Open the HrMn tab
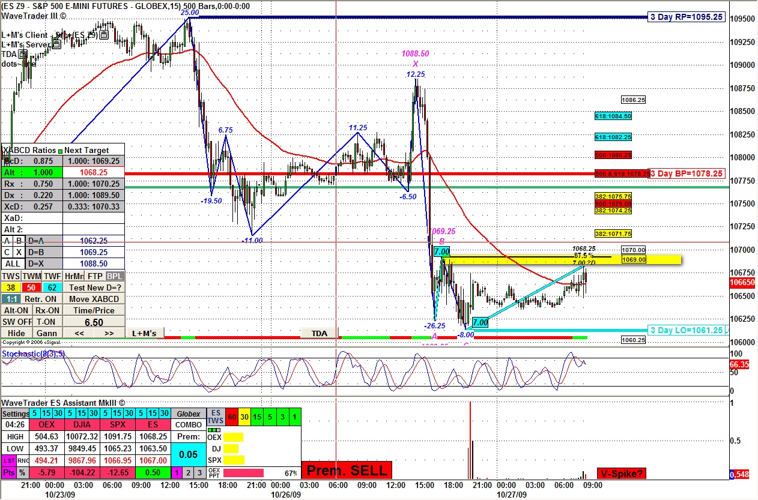Screen dimensions: 758x500 (74, 276)
